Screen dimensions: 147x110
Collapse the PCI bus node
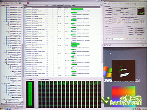click(x=2, y=84)
